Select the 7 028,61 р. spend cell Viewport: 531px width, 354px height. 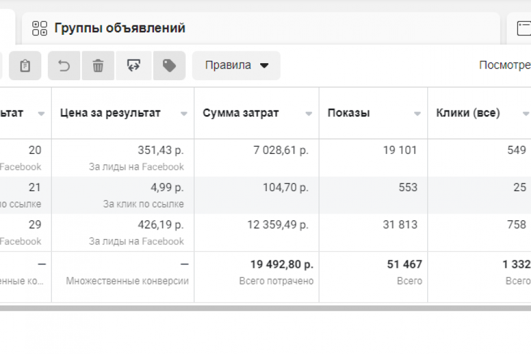(281, 150)
